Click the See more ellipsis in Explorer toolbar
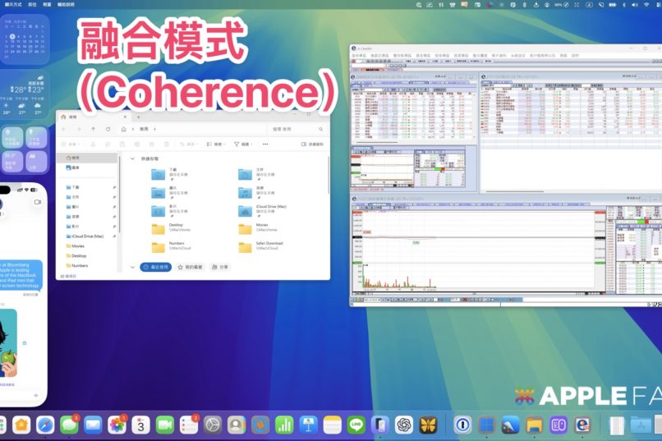 pos(266,144)
